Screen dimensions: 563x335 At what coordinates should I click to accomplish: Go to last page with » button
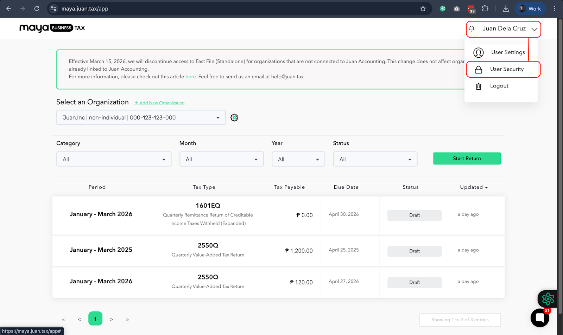pyautogui.click(x=127, y=320)
